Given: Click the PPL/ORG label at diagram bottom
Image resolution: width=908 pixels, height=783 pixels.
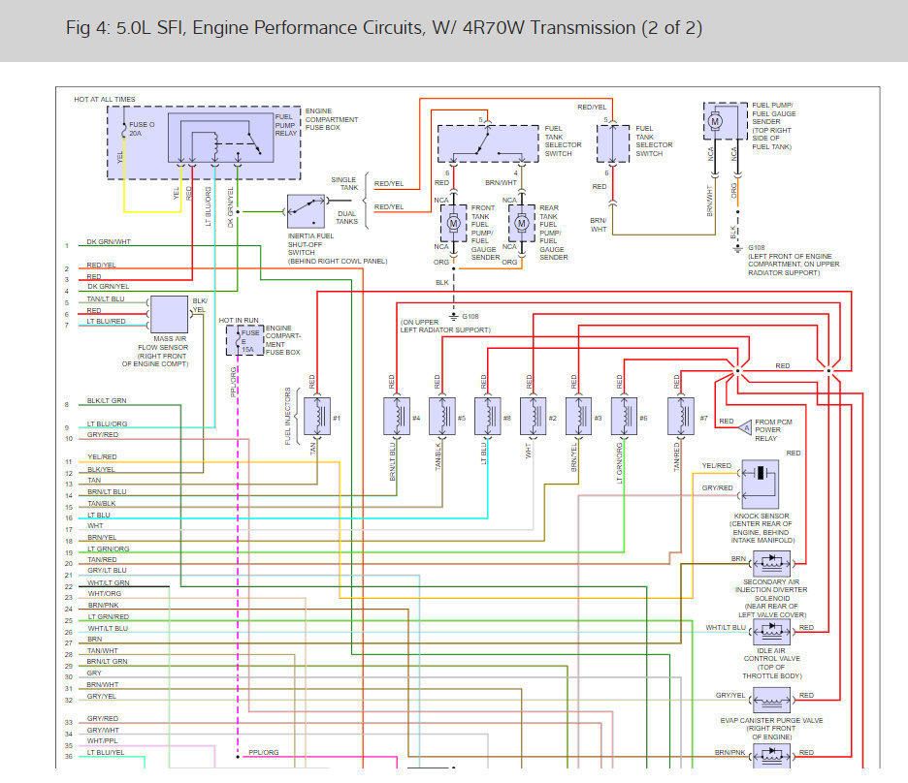Looking at the screenshot, I should (264, 752).
